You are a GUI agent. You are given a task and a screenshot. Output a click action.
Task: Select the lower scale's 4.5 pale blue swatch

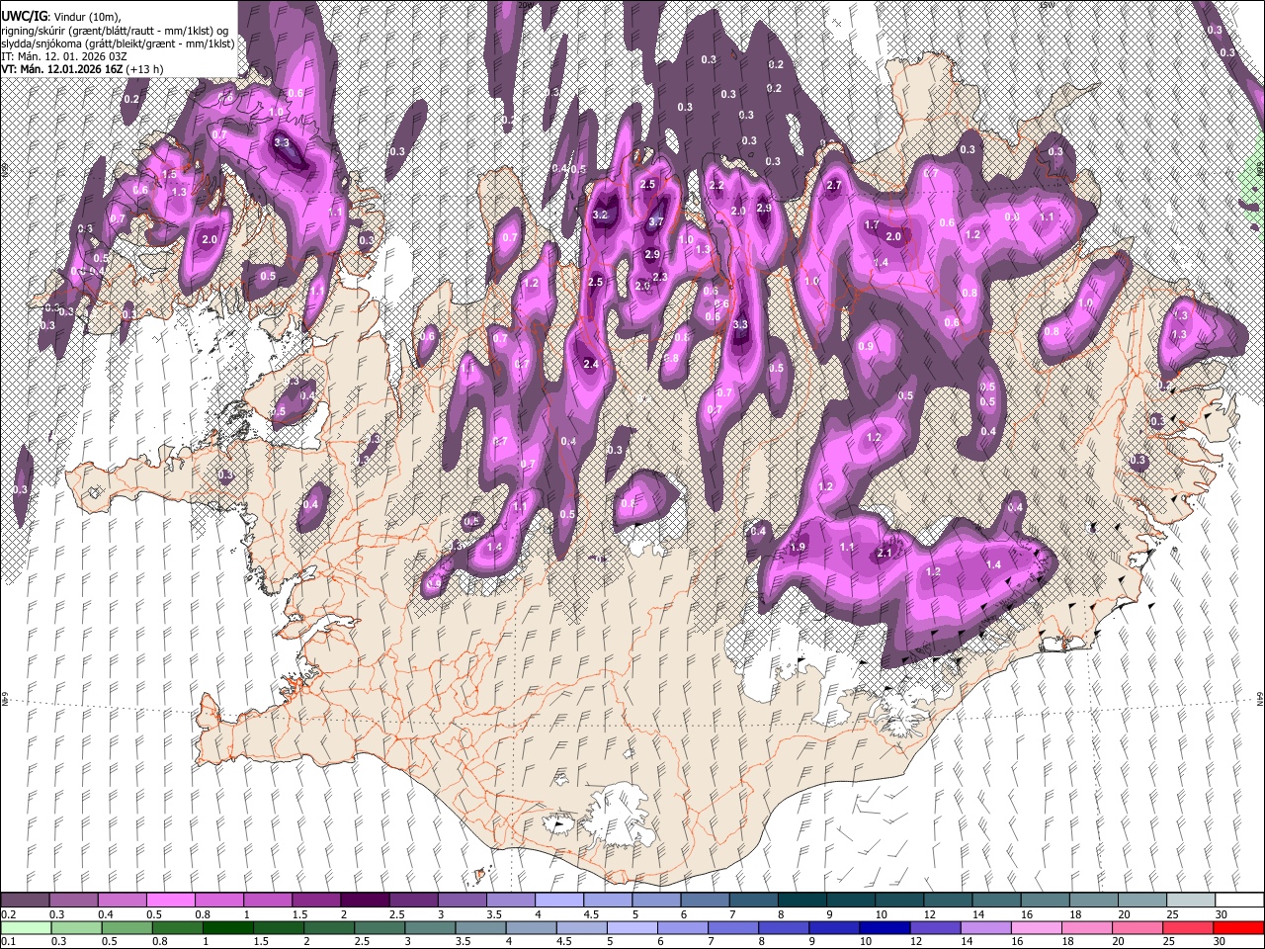(581, 927)
